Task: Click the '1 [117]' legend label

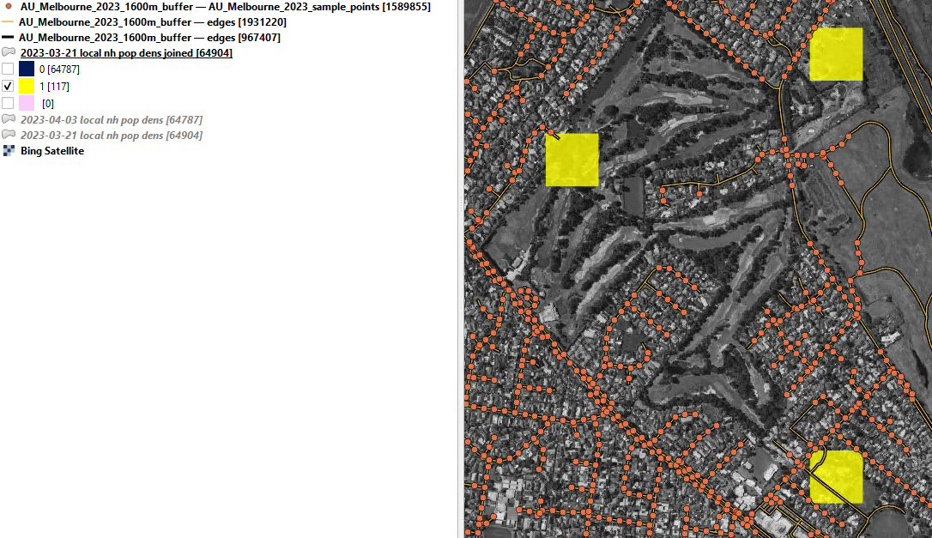Action: [54, 87]
